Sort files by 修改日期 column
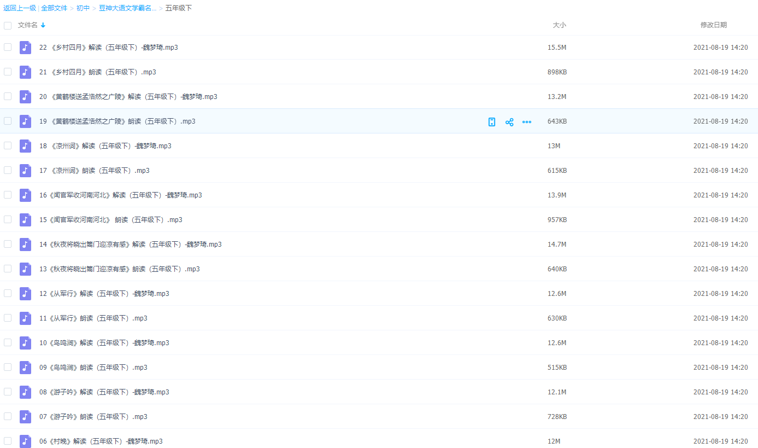Image resolution: width=758 pixels, height=448 pixels. click(x=713, y=25)
